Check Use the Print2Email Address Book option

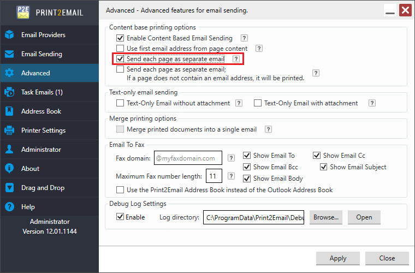[120, 190]
